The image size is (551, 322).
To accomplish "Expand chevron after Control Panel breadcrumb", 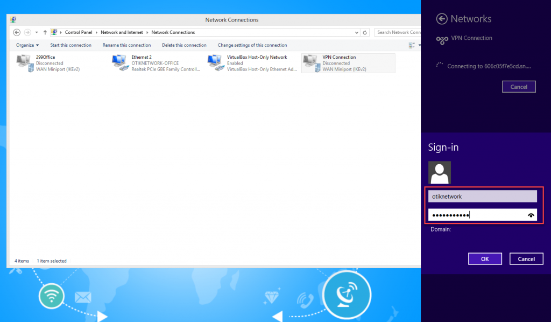I will click(x=96, y=32).
